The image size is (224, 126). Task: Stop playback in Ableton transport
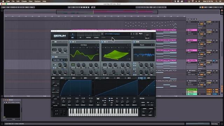pos(84,7)
